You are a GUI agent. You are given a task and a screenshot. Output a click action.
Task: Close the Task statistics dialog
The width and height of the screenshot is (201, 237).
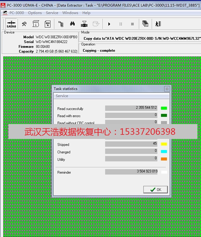[x=167, y=89]
